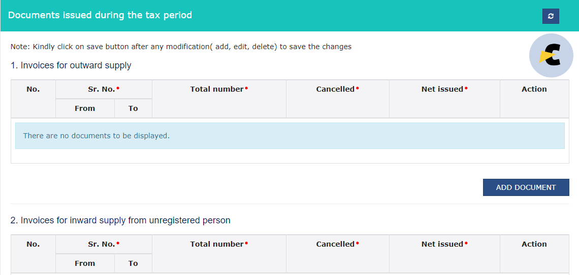
Task: Click the 'Net issued' column header in outward supply table
Action: pos(444,89)
